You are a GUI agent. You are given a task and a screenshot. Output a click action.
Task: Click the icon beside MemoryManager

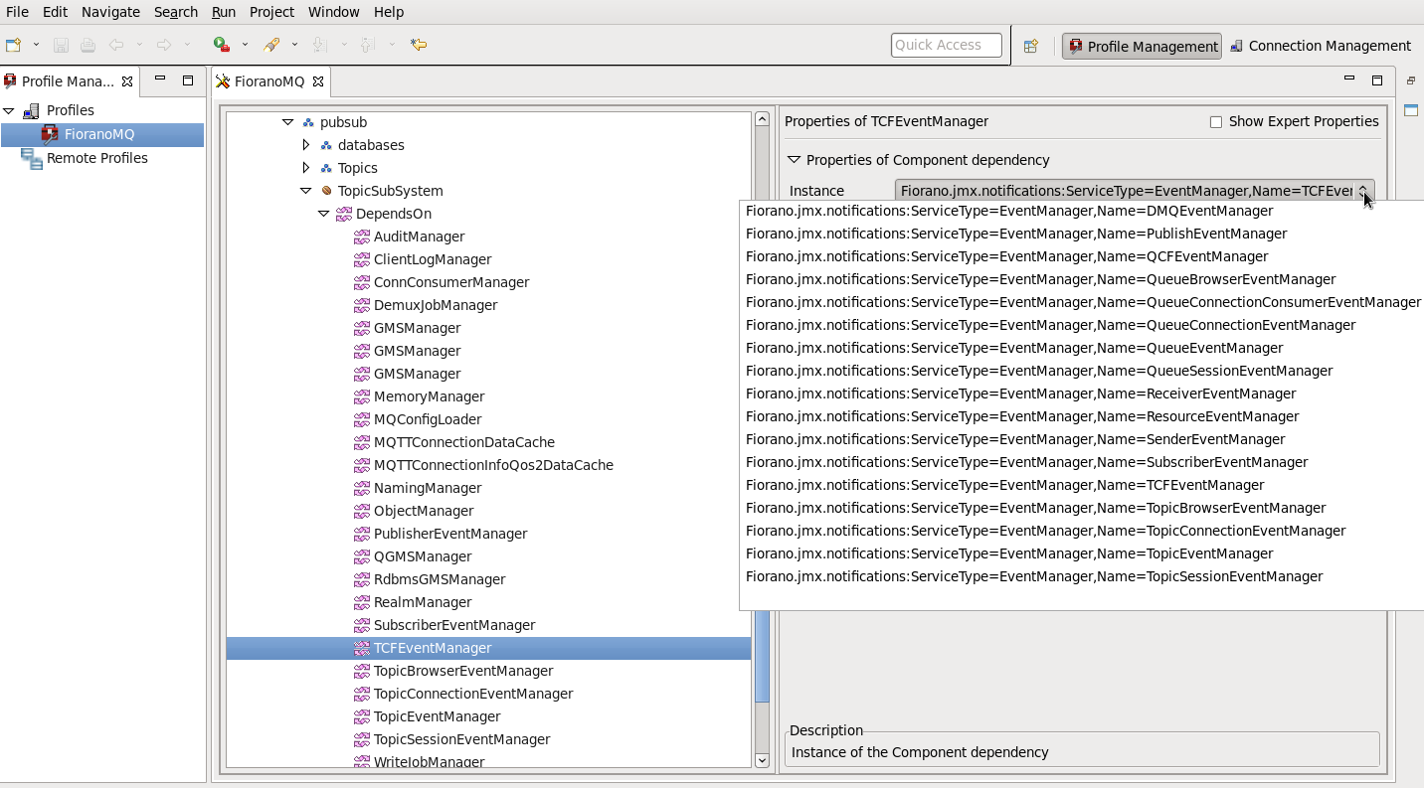(x=362, y=396)
